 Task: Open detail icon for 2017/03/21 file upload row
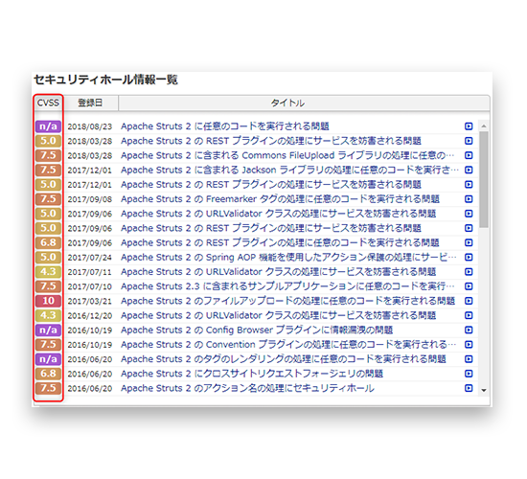[x=469, y=301]
